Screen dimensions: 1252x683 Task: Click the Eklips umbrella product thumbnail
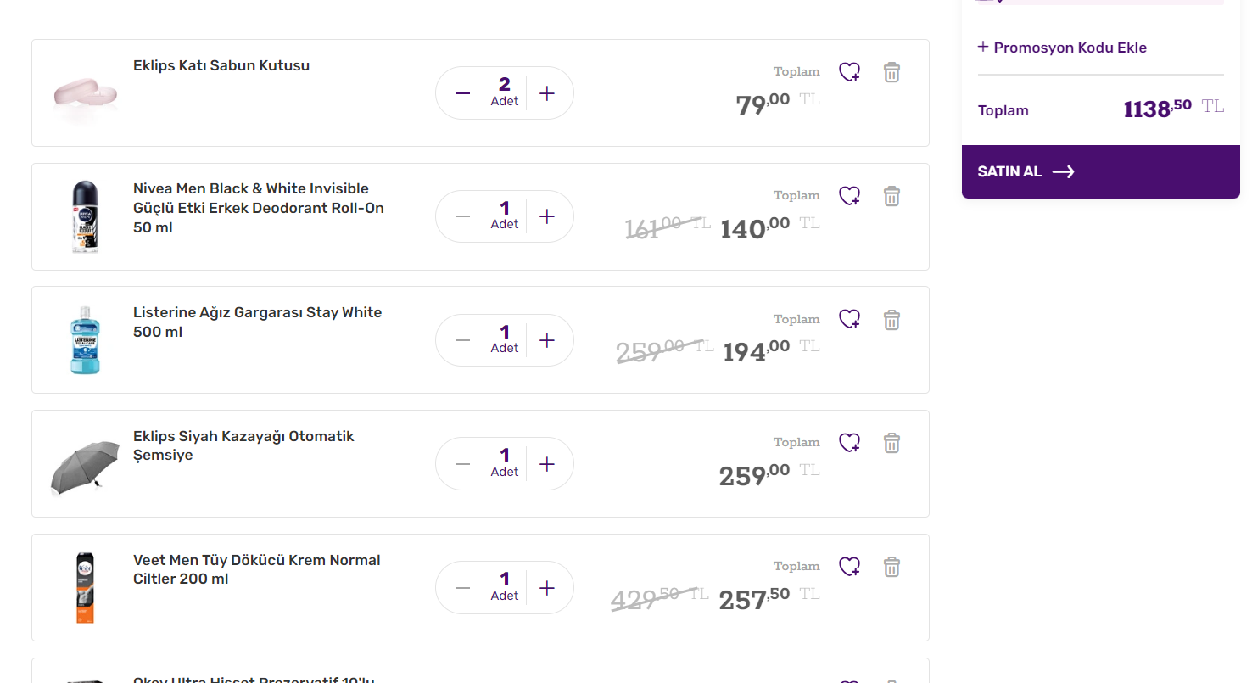pyautogui.click(x=85, y=466)
